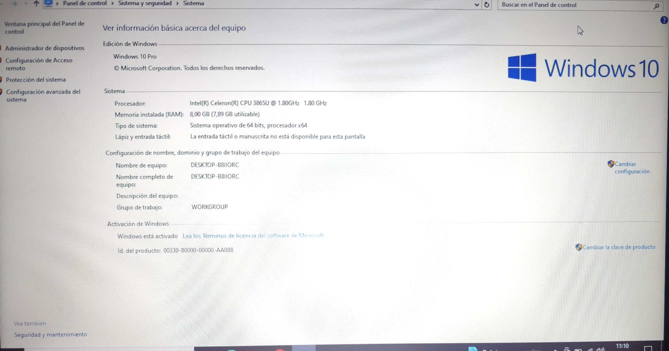Image resolution: width=669 pixels, height=351 pixels.
Task: Click the shield icon beside Cambiar la clave de producto
Action: 578,247
